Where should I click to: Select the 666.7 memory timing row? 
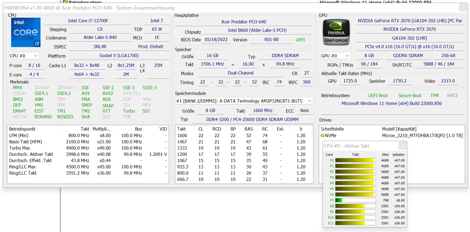(x=244, y=179)
